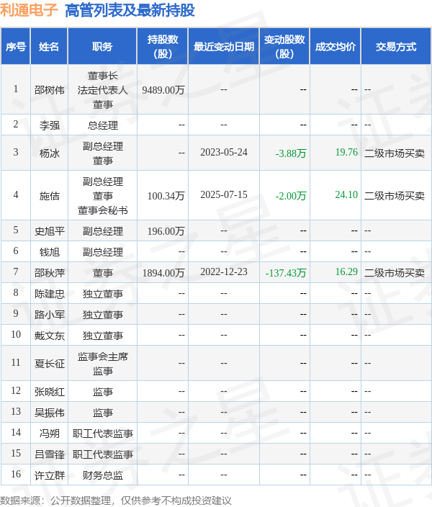Click the change value -2.00万
This screenshot has height=507, width=432.
click(291, 196)
